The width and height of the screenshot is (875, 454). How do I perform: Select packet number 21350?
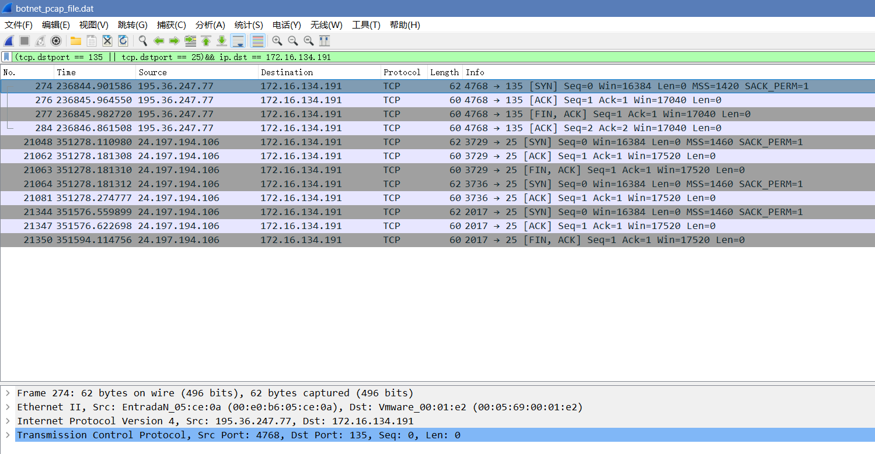pyautogui.click(x=437, y=240)
